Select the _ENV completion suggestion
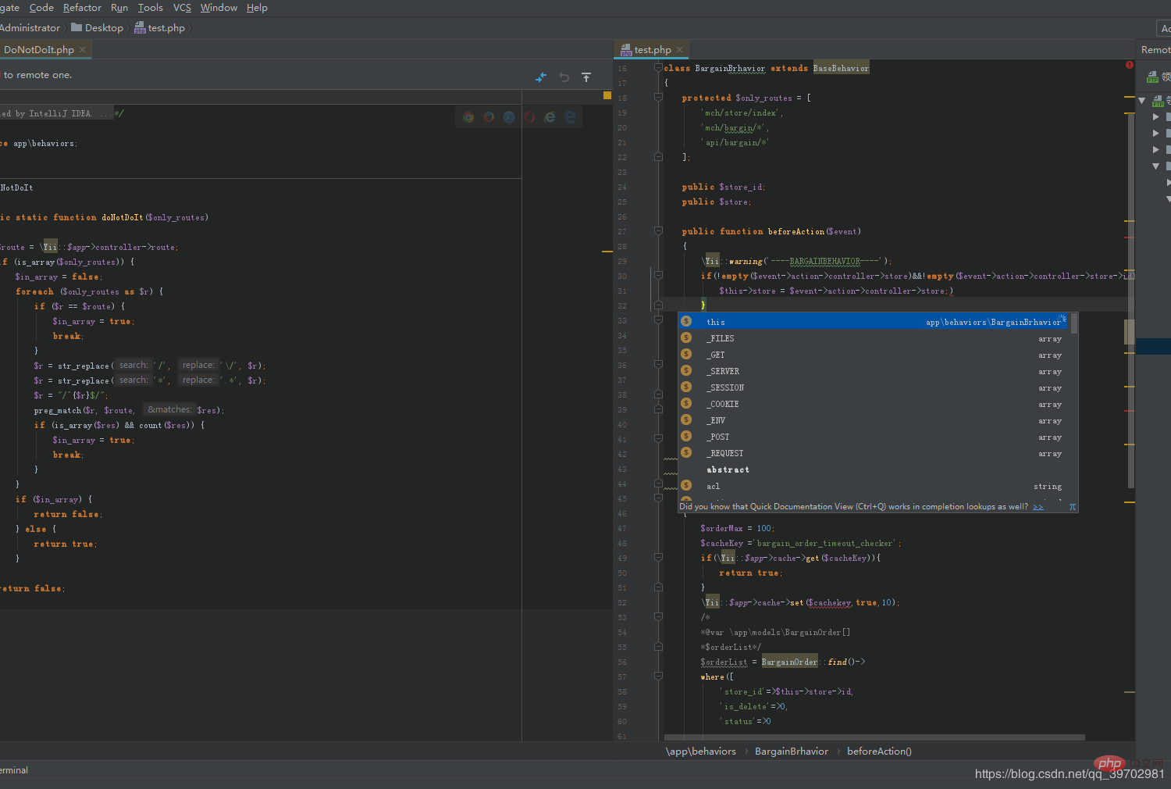 [x=874, y=420]
